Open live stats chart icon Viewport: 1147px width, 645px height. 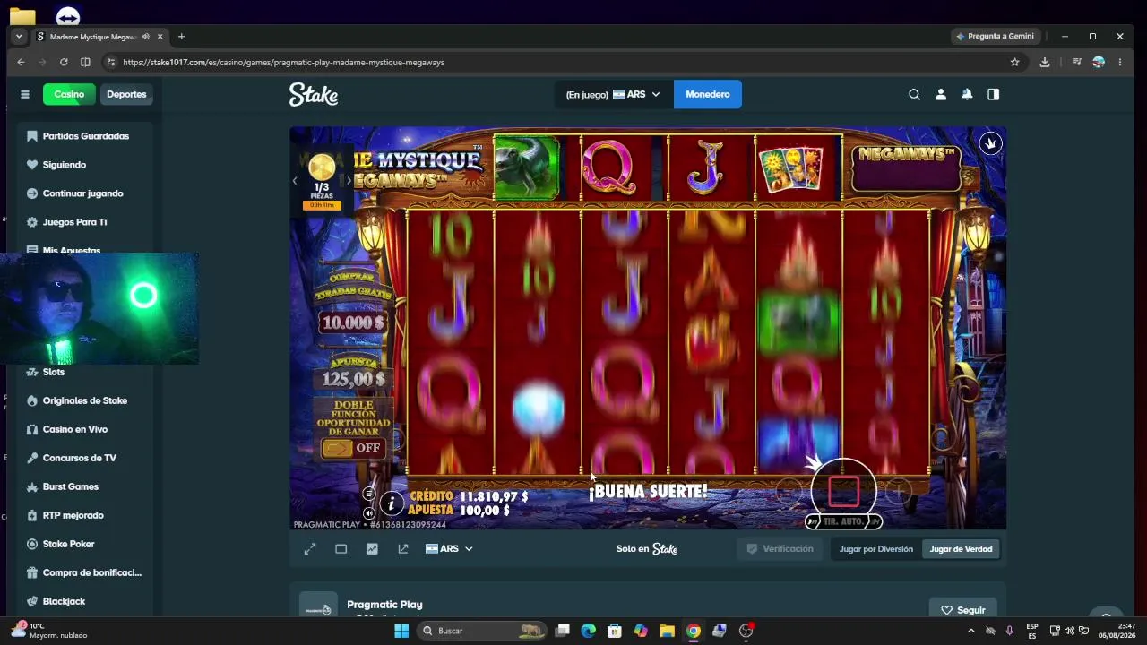tap(372, 548)
